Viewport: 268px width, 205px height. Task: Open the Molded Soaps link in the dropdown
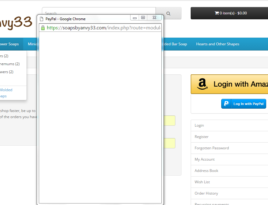[6, 93]
